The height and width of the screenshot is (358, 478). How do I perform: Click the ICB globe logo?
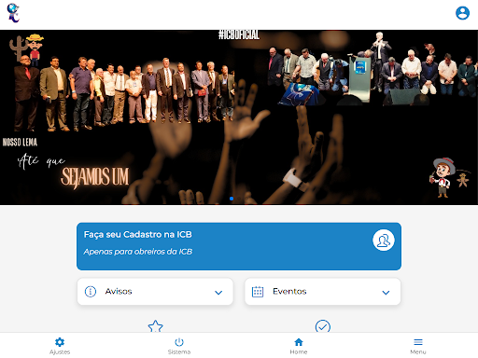coord(13,13)
